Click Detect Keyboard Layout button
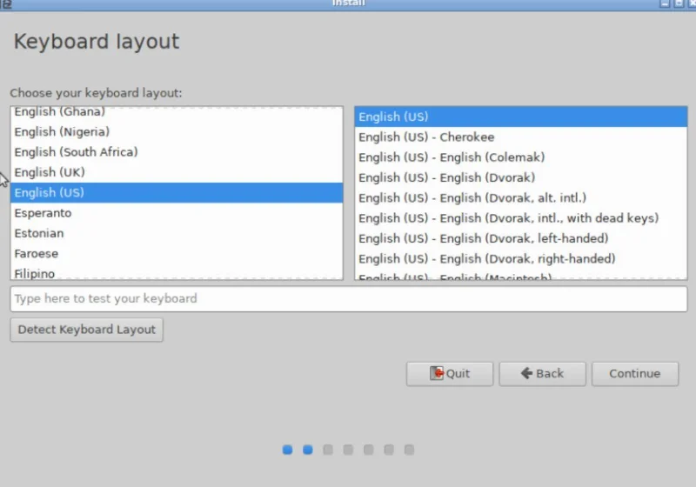696x487 pixels. [x=86, y=330]
